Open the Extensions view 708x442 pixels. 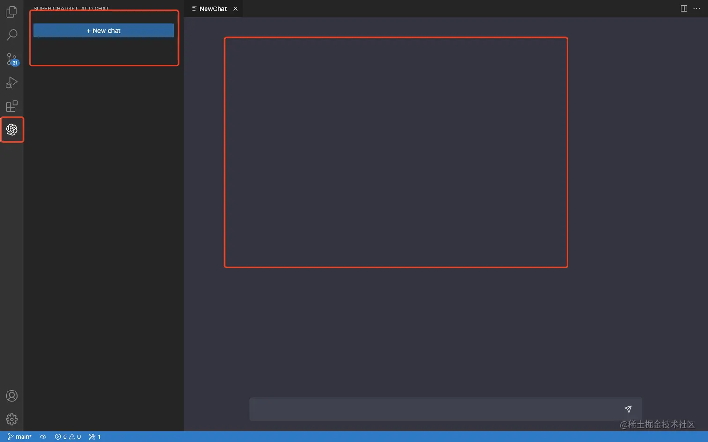tap(12, 106)
